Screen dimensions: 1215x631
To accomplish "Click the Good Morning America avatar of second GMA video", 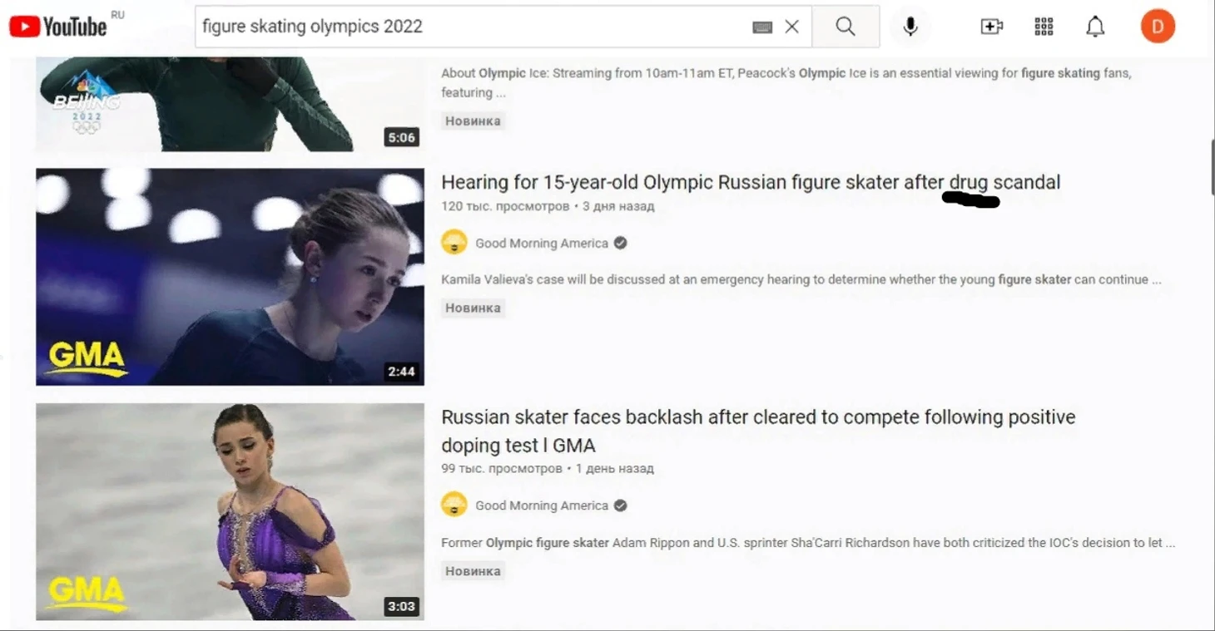I will 454,505.
